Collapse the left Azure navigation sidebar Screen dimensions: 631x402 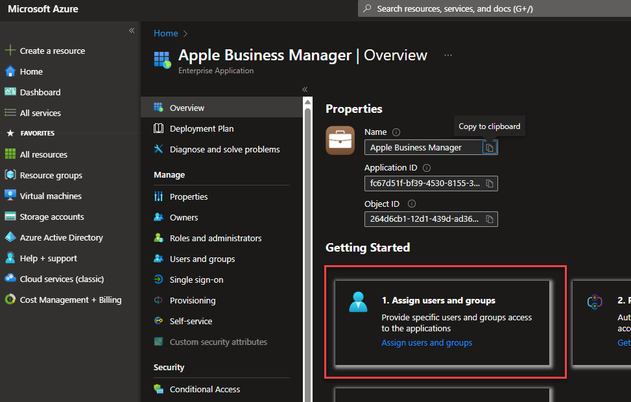pos(131,30)
